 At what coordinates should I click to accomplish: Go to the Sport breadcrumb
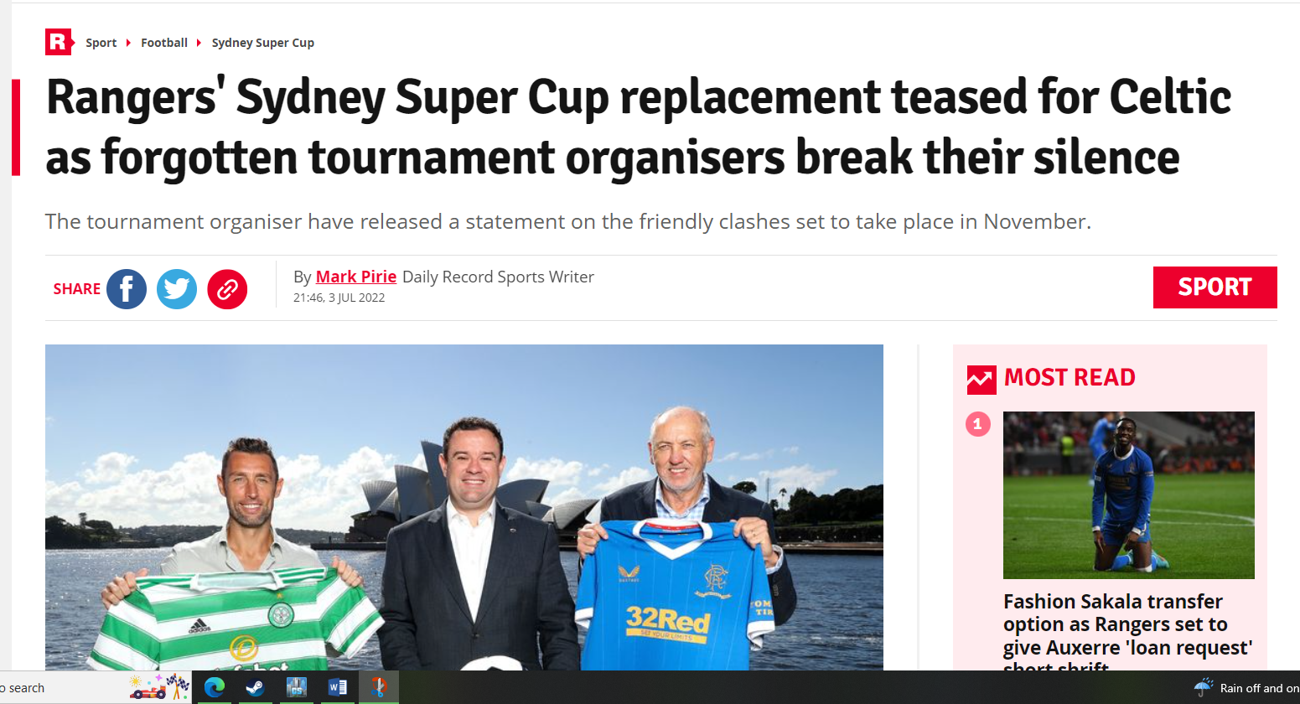click(x=101, y=43)
